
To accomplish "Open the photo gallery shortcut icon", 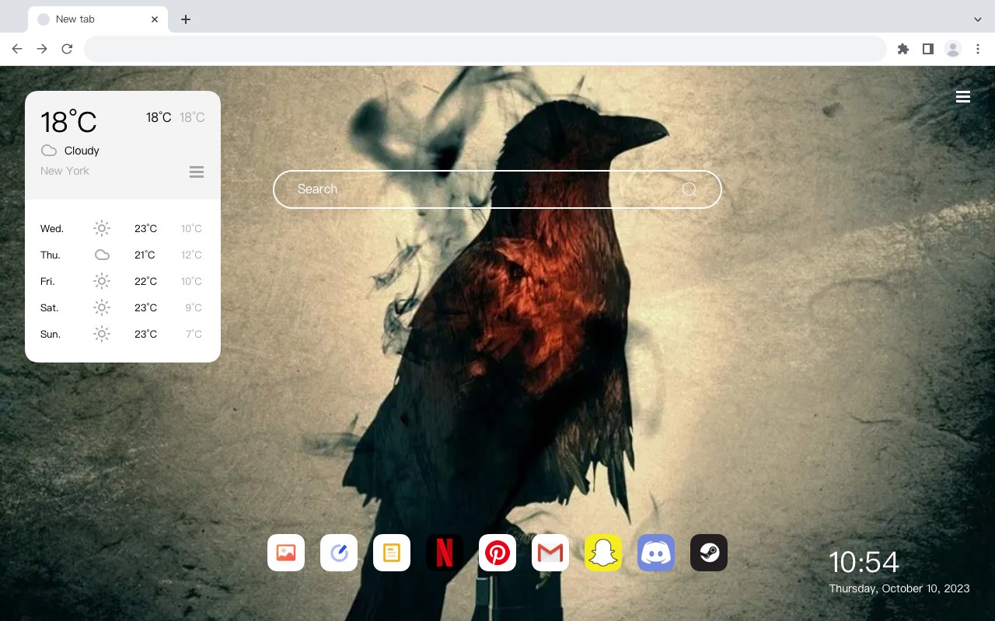I will pos(286,553).
